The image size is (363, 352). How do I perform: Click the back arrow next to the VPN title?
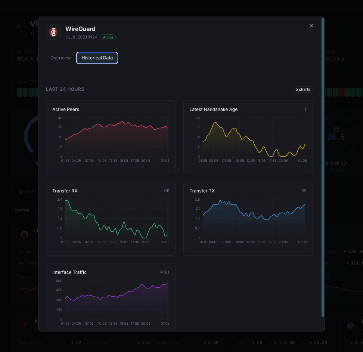(x=19, y=26)
